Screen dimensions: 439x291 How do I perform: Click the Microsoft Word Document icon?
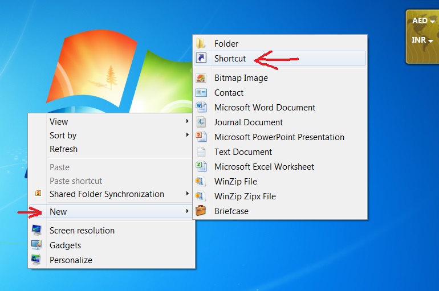tap(201, 107)
